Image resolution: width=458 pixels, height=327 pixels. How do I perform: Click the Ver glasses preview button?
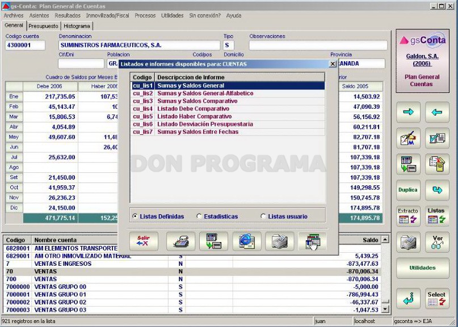pos(437,242)
